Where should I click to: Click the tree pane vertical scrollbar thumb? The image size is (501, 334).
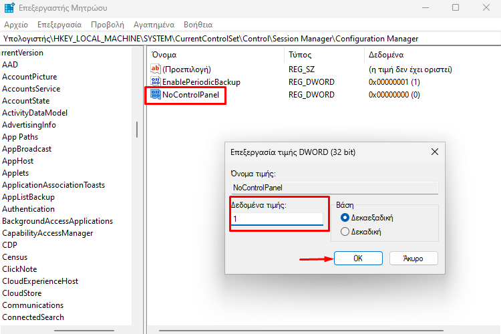tap(137, 130)
